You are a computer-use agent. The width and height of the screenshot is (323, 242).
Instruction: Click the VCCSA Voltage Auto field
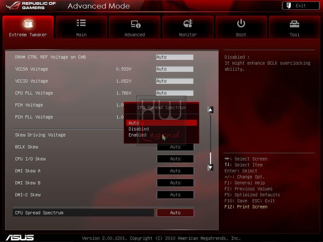click(175, 69)
